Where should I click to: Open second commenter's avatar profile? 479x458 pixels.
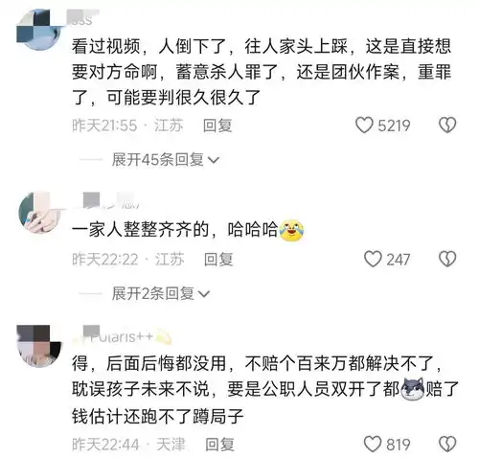point(40,213)
